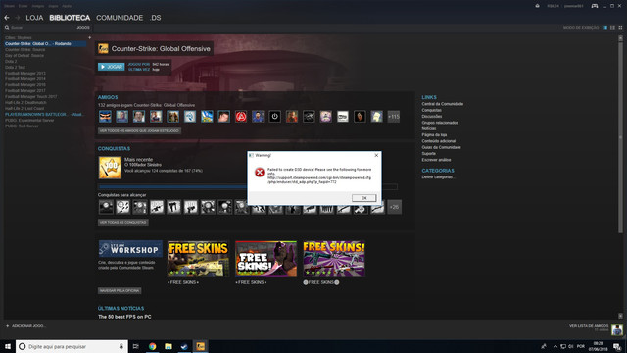The width and height of the screenshot is (627, 353).
Task: Open the BIBLIOTECA tab
Action: [70, 18]
